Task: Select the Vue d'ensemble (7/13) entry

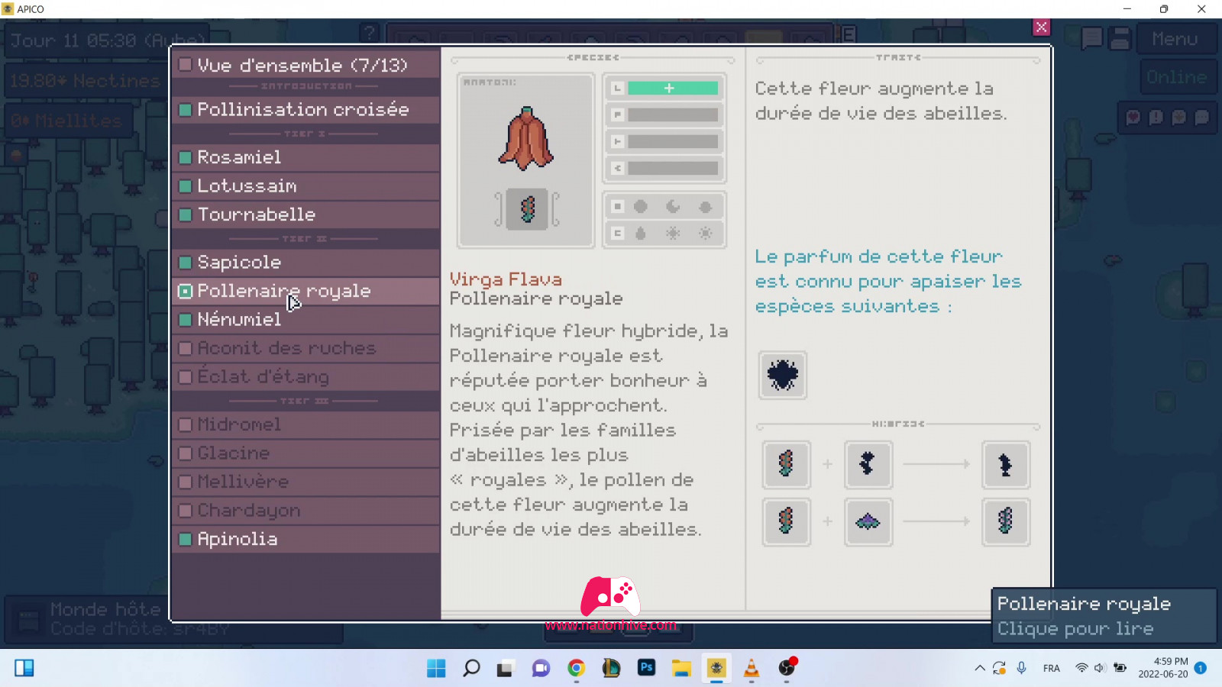Action: point(306,65)
